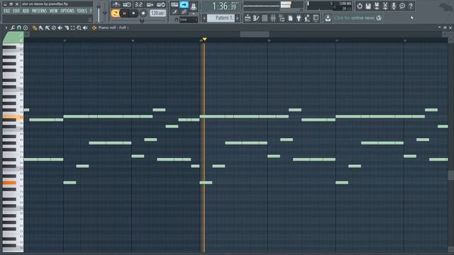
Task: Select the Draw pencil tool in piano roll
Action: coord(35,28)
